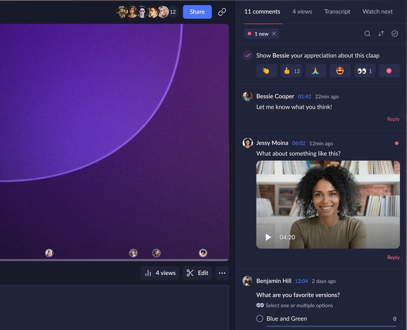
Task: Open the three-dot more options menu
Action: pyautogui.click(x=222, y=273)
